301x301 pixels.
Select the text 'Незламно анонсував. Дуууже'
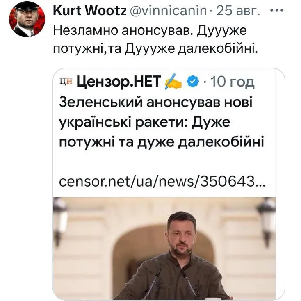tap(150, 31)
